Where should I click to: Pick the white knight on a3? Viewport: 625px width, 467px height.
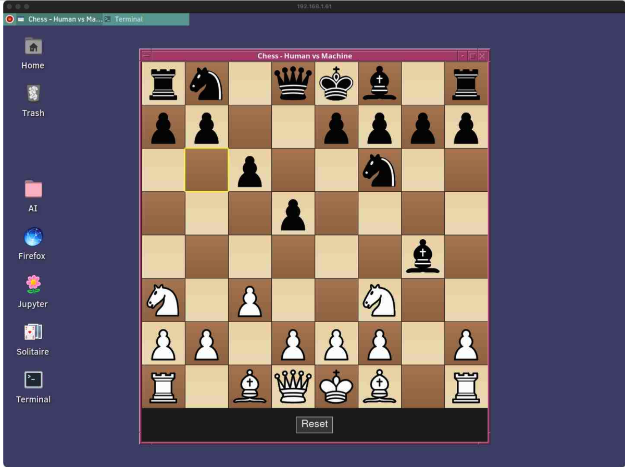[163, 300]
